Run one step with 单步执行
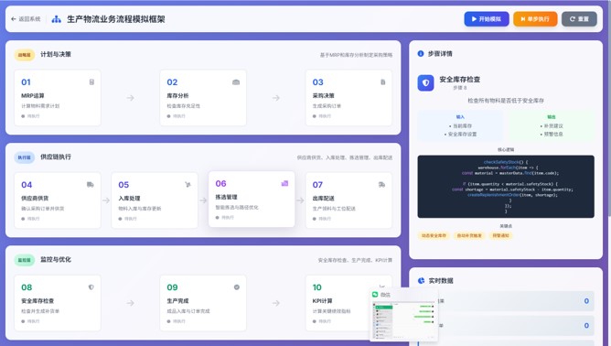Viewport: 611px width, 346px height. [x=535, y=18]
